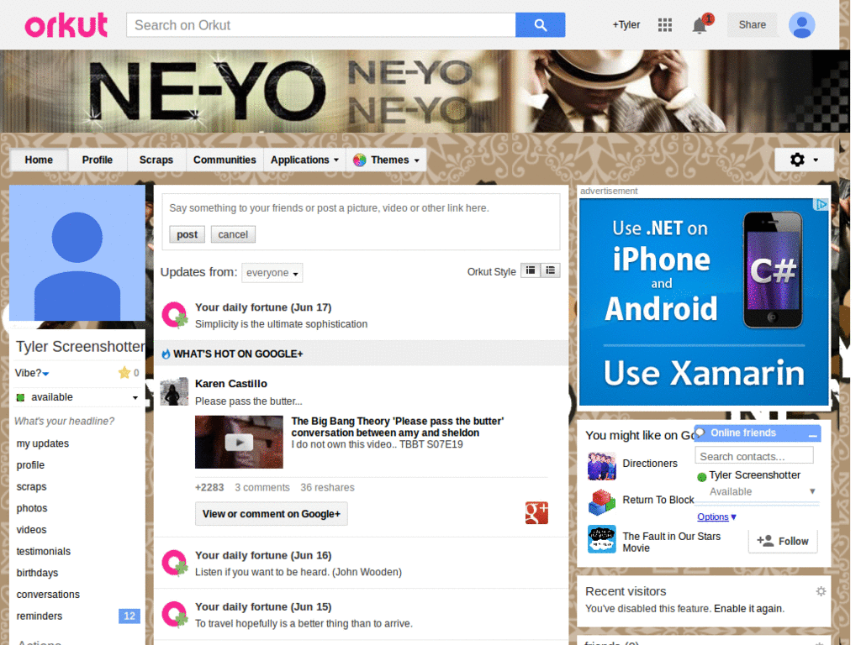Click the Karen Castillo name link
Image resolution: width=861 pixels, height=645 pixels.
pos(231,384)
